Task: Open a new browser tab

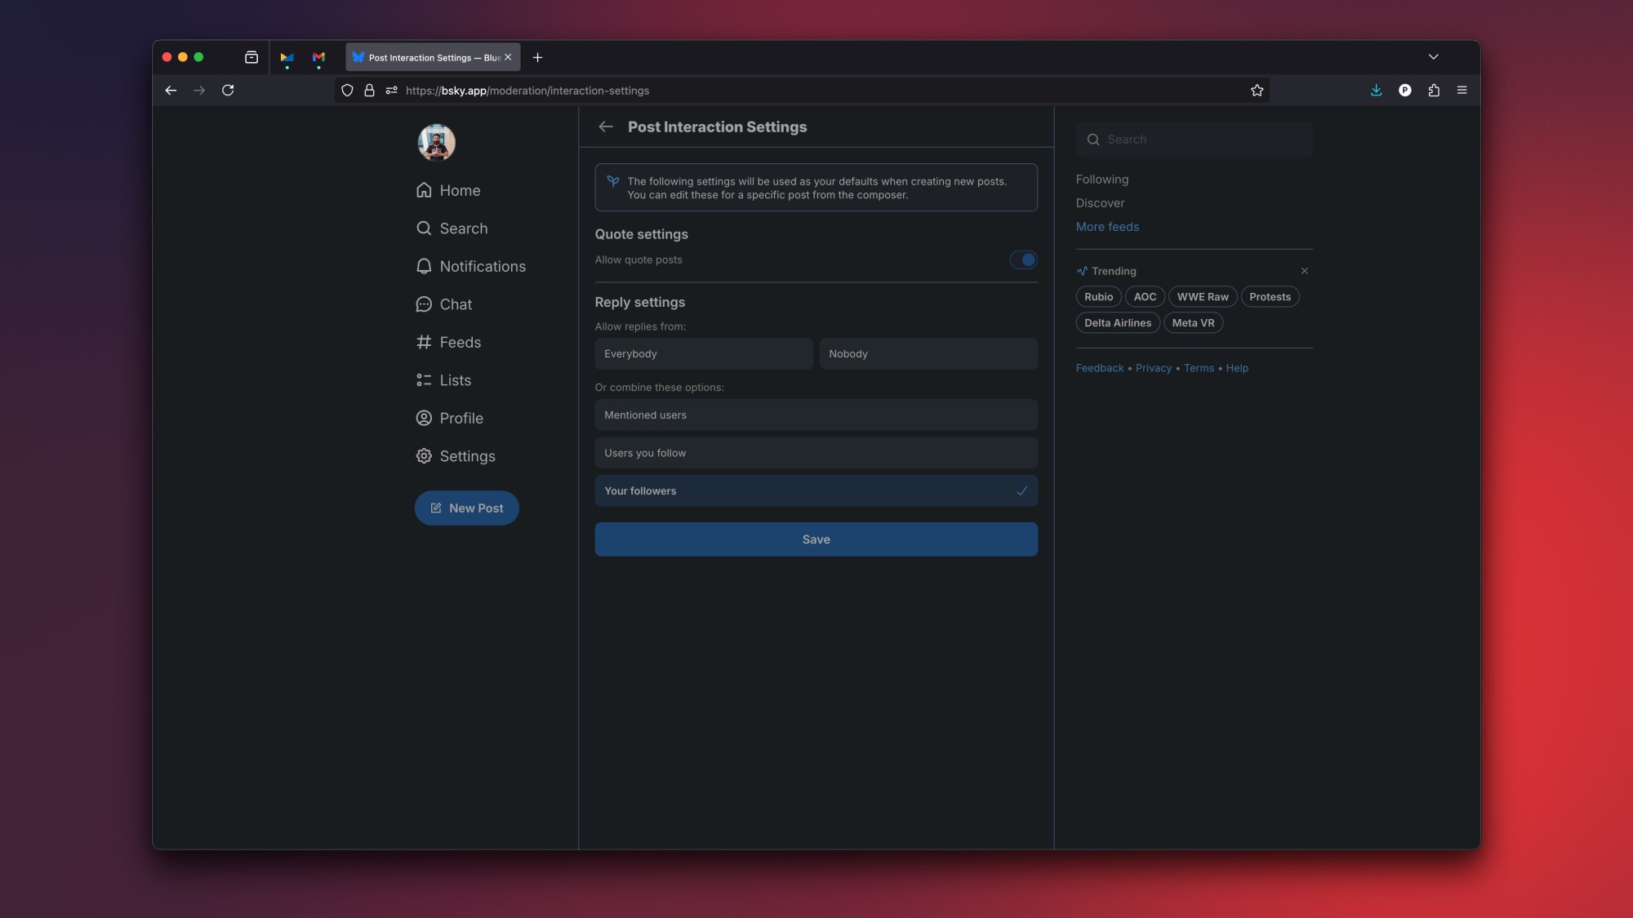Action: point(537,57)
